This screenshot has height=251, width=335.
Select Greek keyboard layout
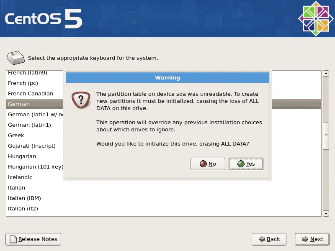point(34,135)
